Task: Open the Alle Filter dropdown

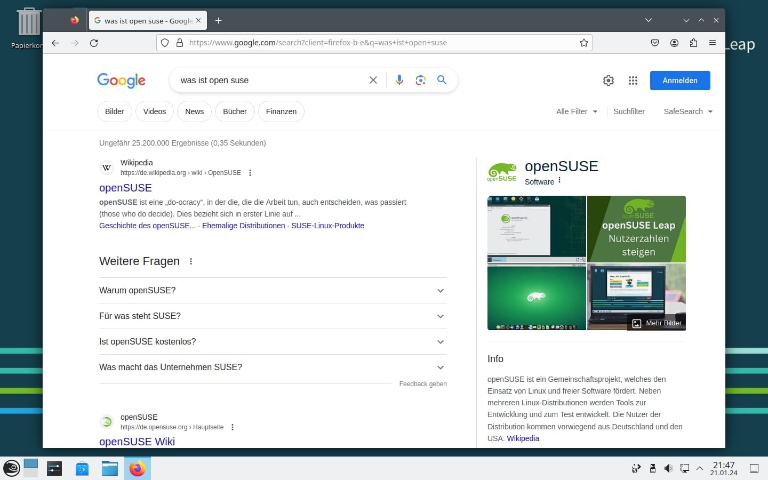Action: 577,111
